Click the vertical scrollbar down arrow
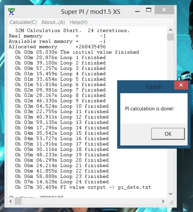 point(170,194)
